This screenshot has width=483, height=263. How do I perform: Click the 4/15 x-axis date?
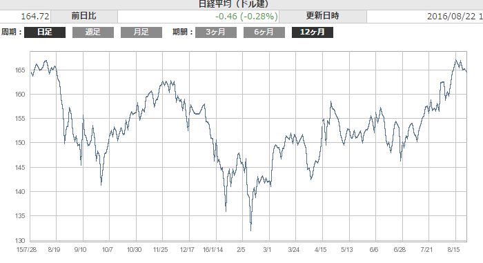coord(321,250)
